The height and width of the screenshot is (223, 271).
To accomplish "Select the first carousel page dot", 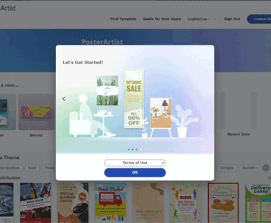I will 129,150.
